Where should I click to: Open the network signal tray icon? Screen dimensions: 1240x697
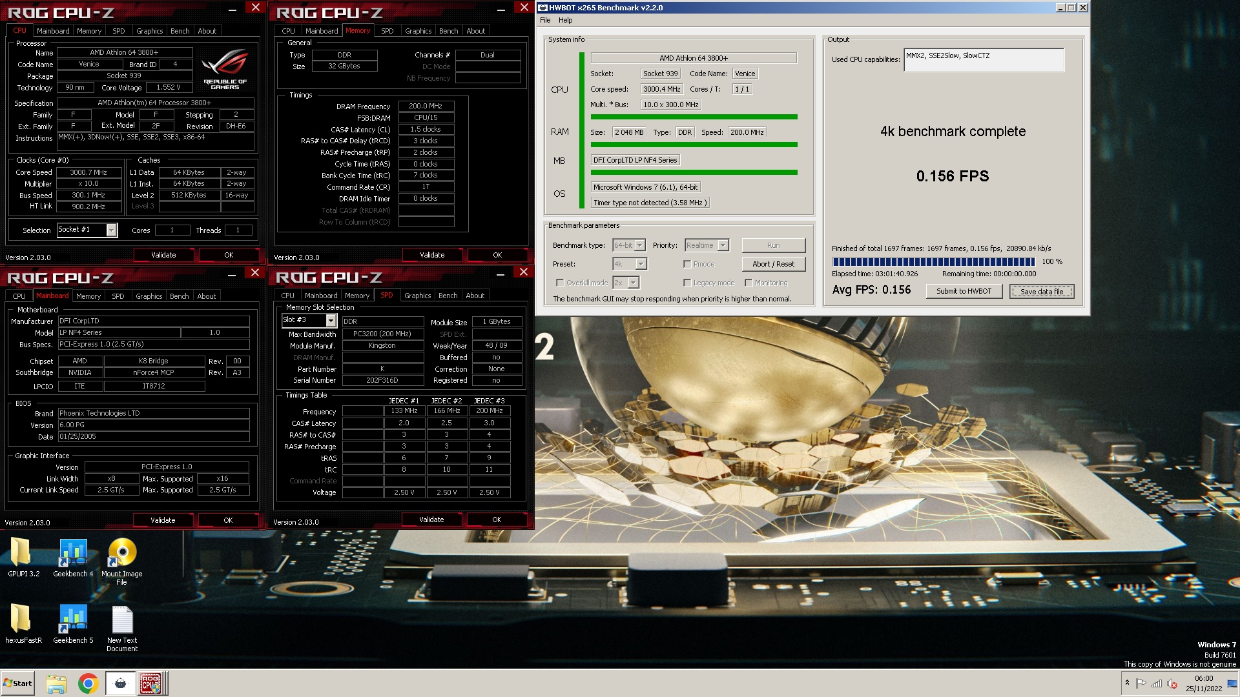coord(1157,683)
